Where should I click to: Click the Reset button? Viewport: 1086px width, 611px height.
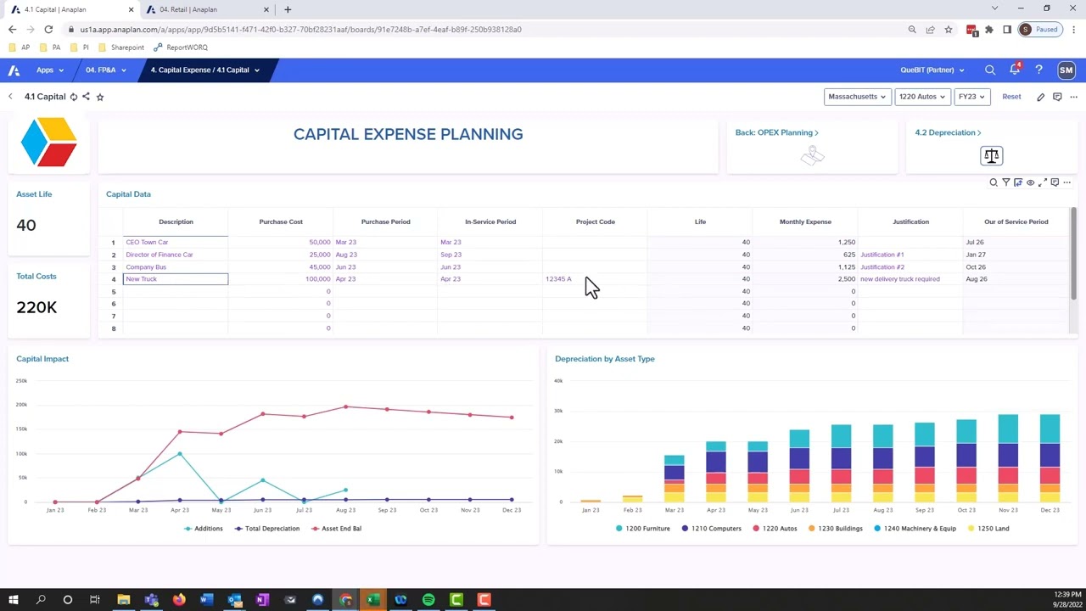1011,97
